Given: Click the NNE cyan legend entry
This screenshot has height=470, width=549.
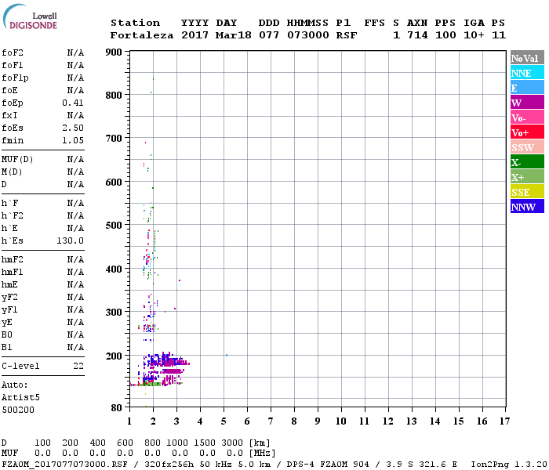Looking at the screenshot, I should point(527,73).
